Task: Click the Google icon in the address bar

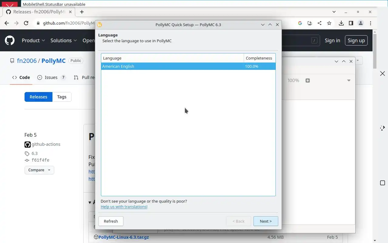Action: click(300, 23)
